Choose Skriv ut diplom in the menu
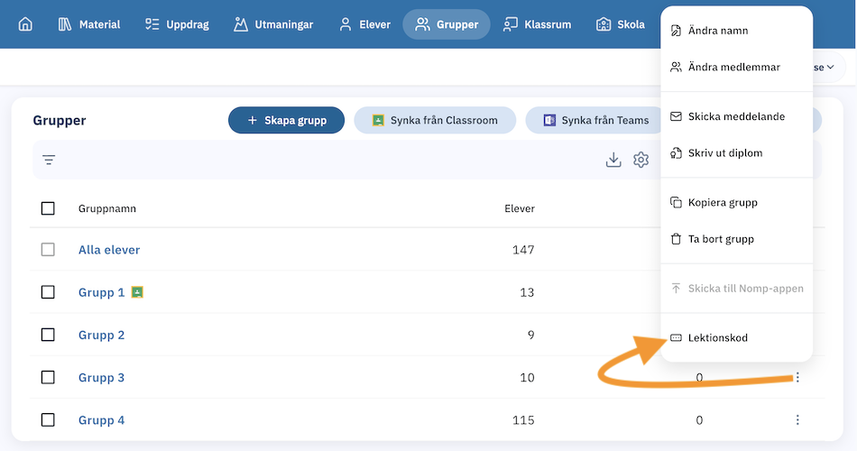The height and width of the screenshot is (451, 857). coord(736,153)
